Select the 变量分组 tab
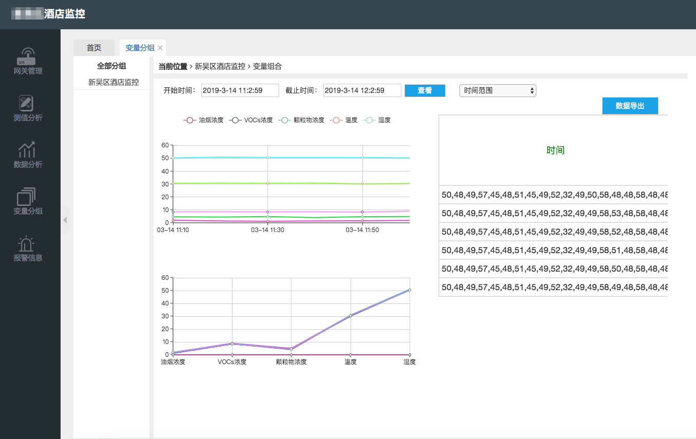Viewport: 696px width, 439px height. [140, 48]
